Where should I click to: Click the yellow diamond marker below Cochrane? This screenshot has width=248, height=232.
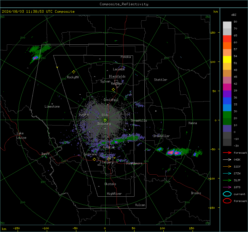coord(94,159)
